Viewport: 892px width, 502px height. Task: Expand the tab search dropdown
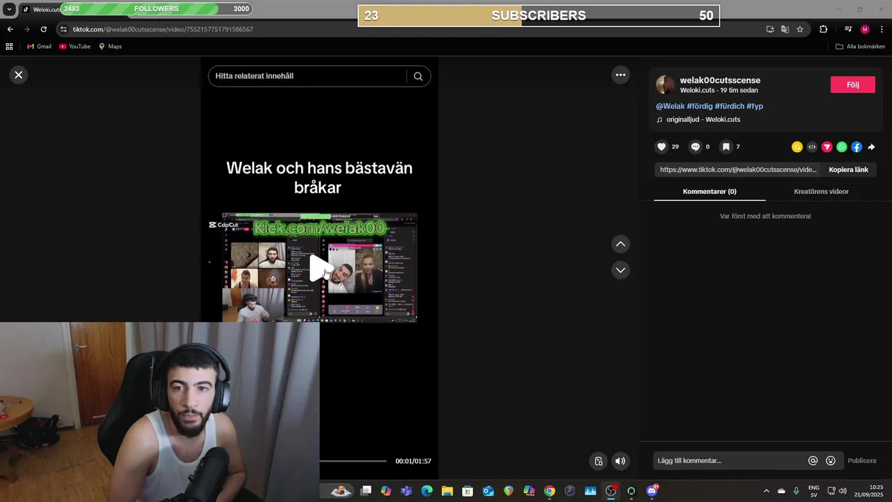(x=9, y=9)
